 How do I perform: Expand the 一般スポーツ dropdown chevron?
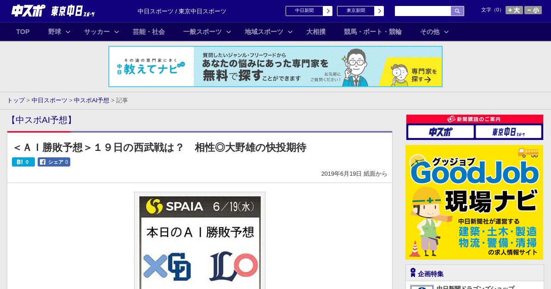229,32
